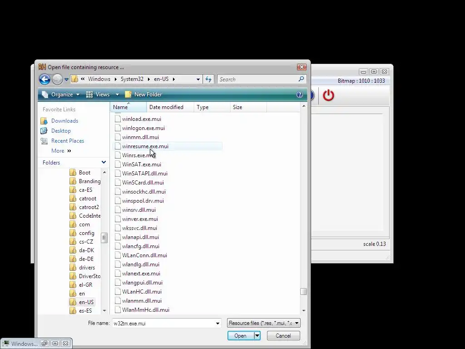Sort by the Size column header
465x349 pixels.
pyautogui.click(x=248, y=107)
